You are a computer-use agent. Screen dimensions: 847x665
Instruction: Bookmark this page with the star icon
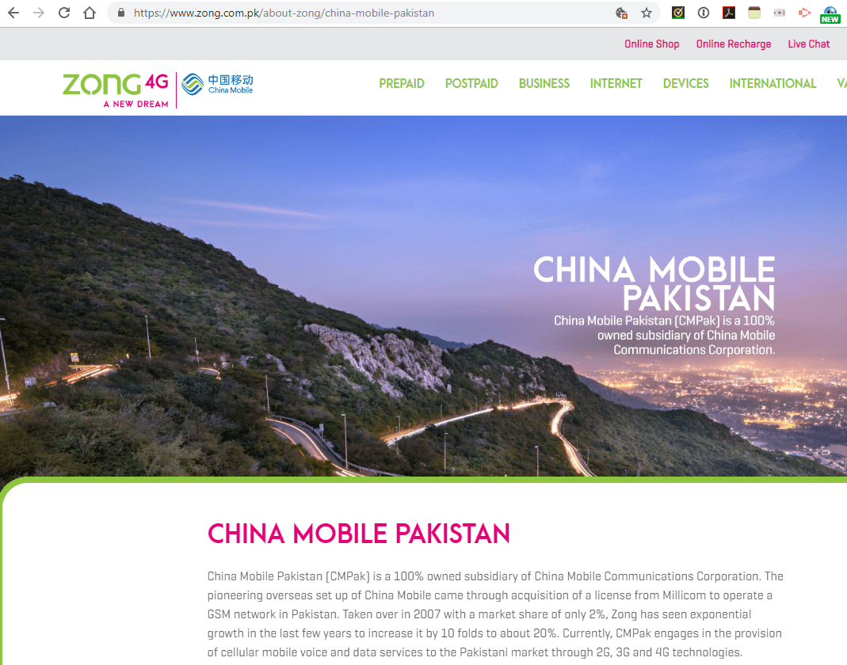point(647,13)
